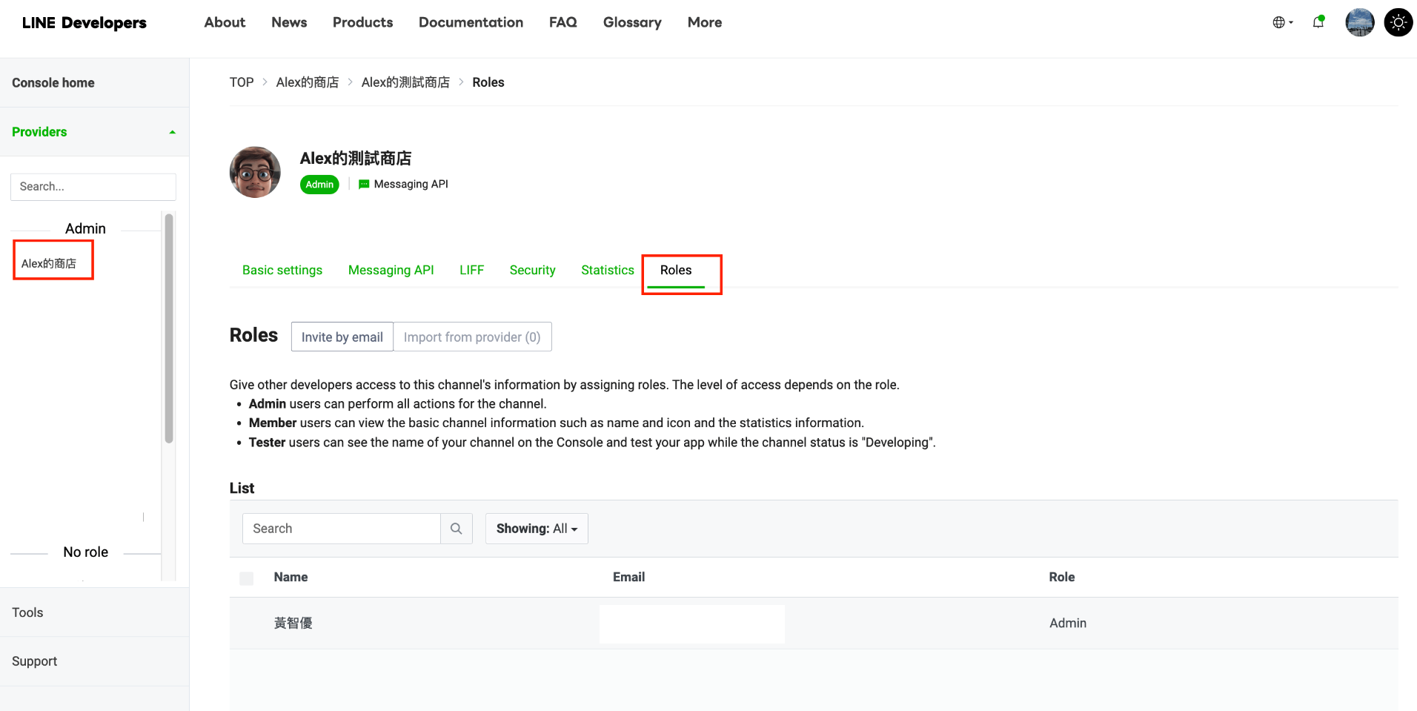The width and height of the screenshot is (1417, 711).
Task: Select the Roles tab
Action: click(676, 270)
